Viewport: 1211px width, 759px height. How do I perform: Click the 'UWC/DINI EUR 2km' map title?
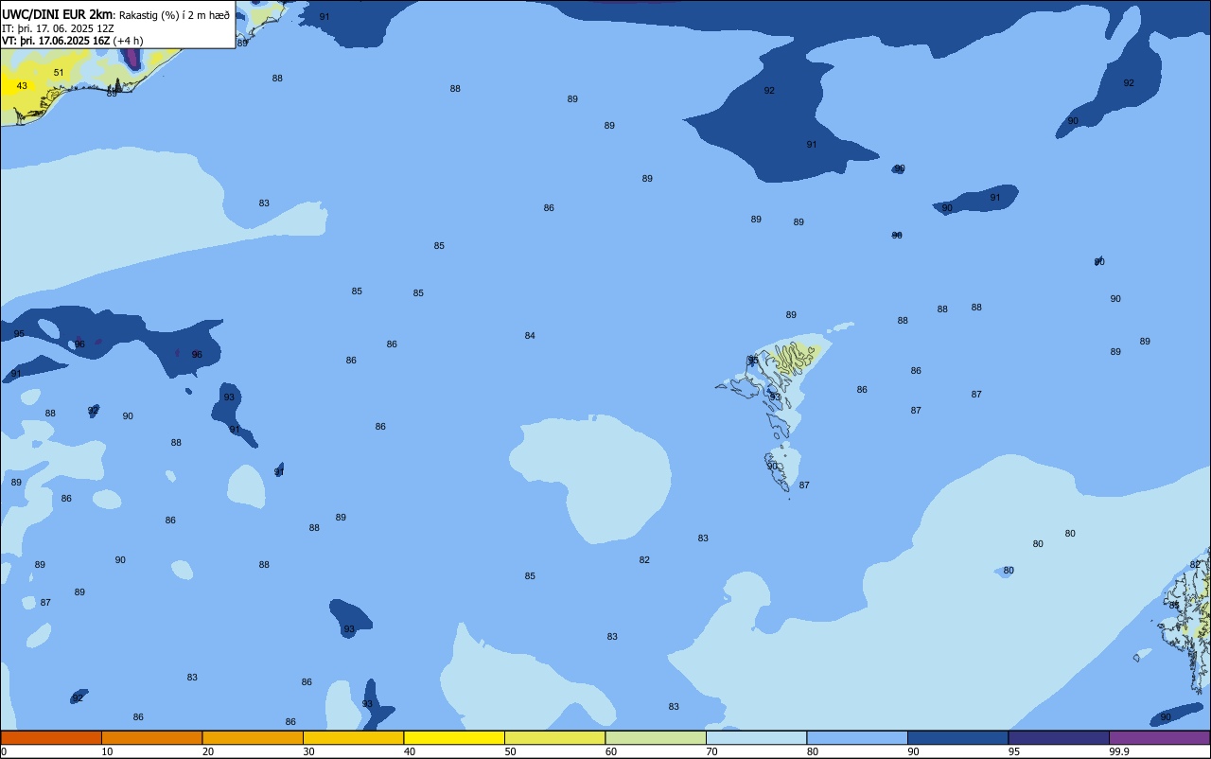coord(58,14)
